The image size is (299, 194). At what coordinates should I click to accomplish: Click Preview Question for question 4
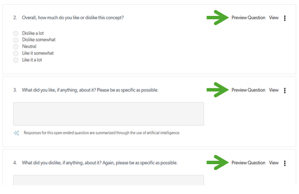point(248,163)
